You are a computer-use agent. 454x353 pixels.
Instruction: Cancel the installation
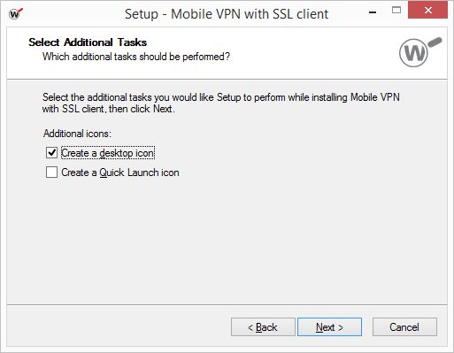tap(404, 327)
